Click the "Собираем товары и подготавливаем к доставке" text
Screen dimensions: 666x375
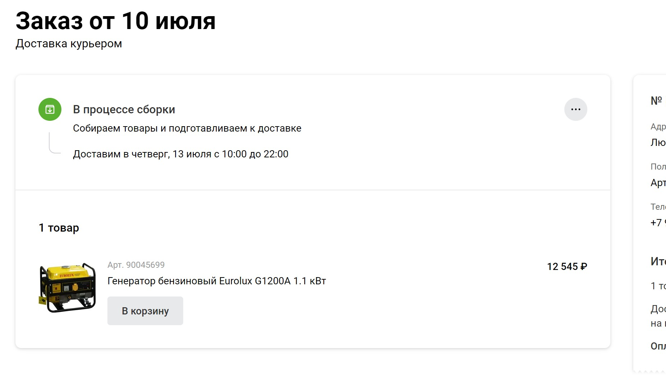(x=187, y=128)
